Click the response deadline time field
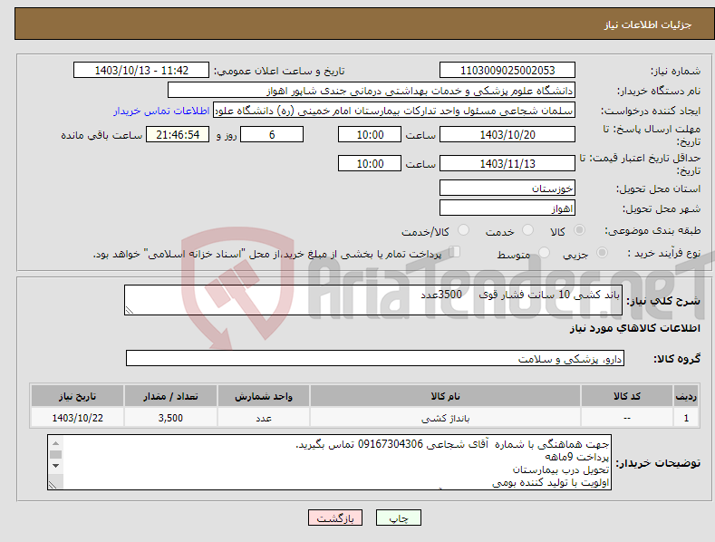 click(x=370, y=134)
